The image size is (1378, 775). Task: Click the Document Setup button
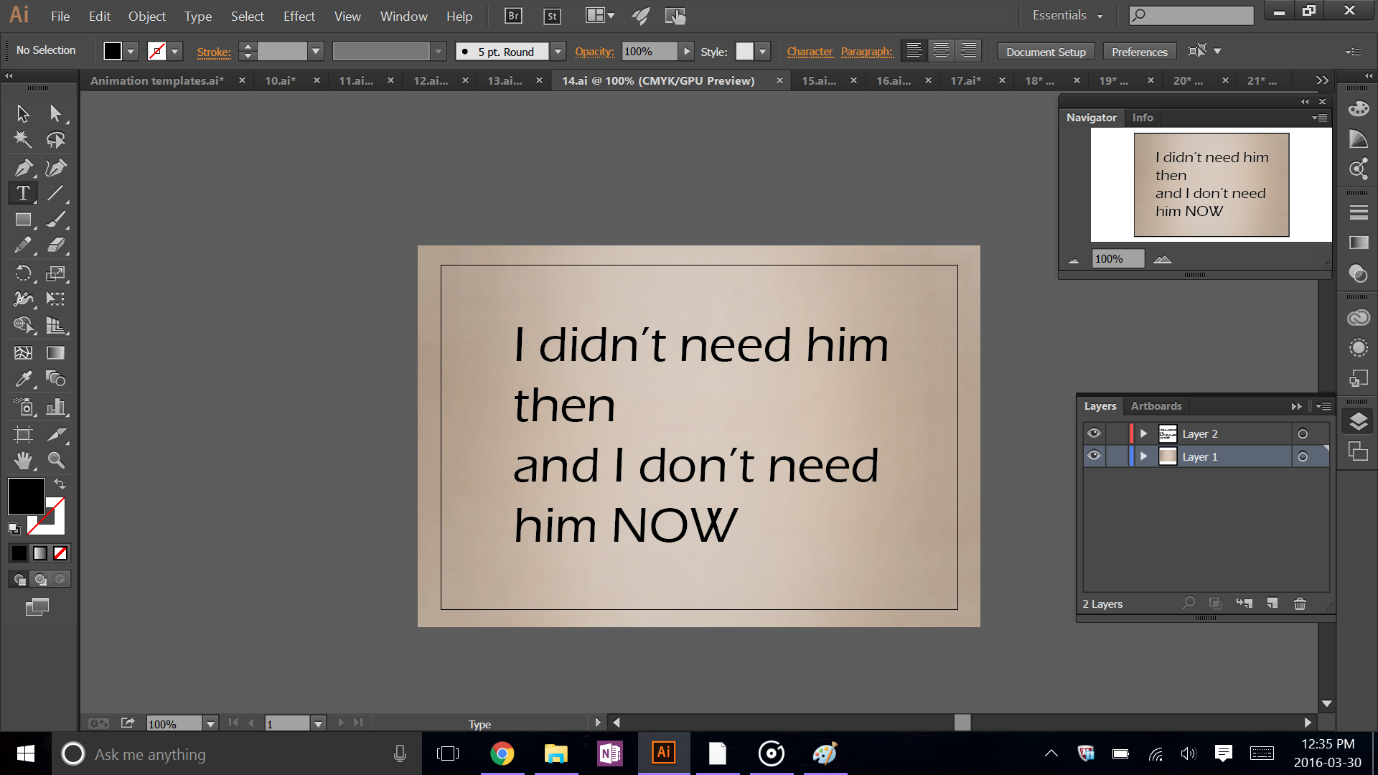click(1046, 52)
